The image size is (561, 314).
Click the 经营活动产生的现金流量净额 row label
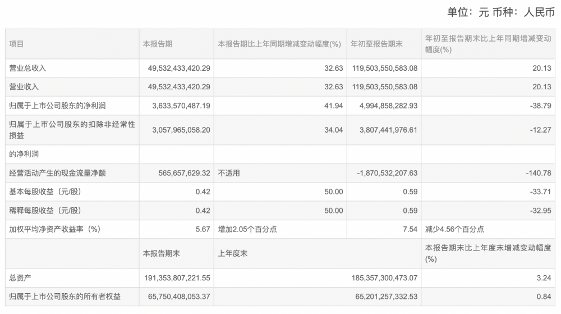58,173
